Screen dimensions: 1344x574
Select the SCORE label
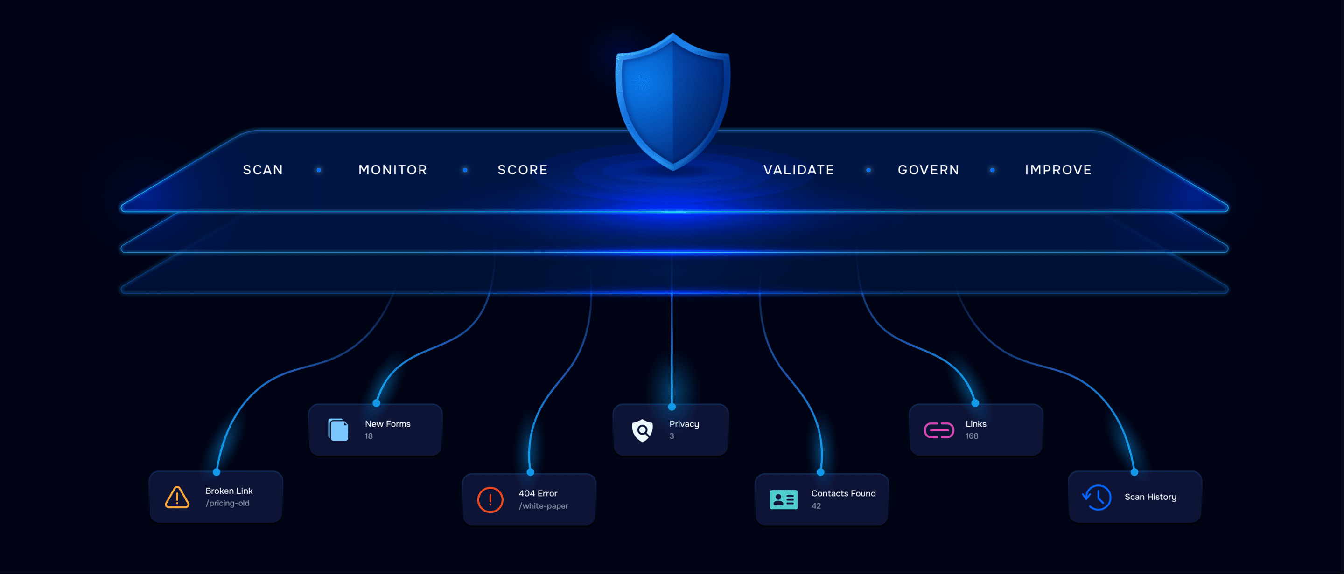(522, 170)
